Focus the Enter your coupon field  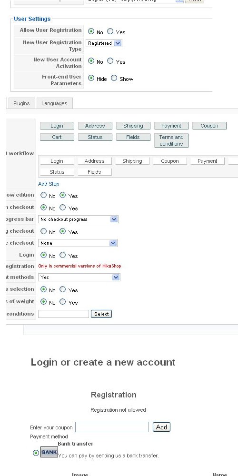coord(112,427)
